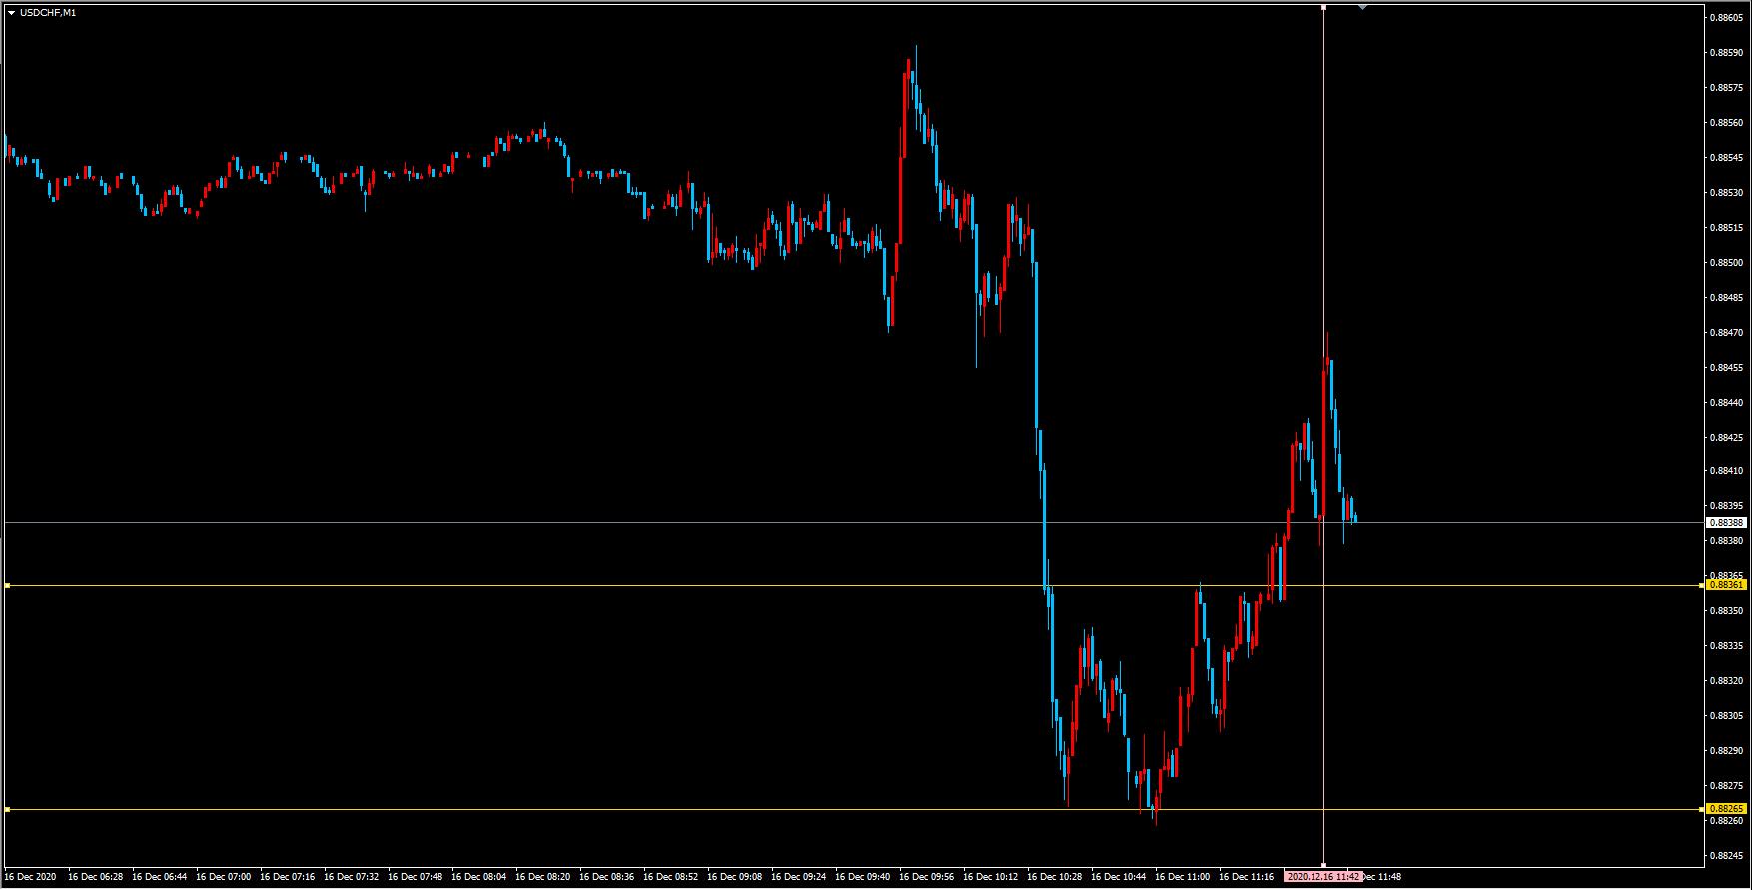This screenshot has height=890, width=1752.
Task: Click the 0.88605 price scale label
Action: coord(1726,18)
